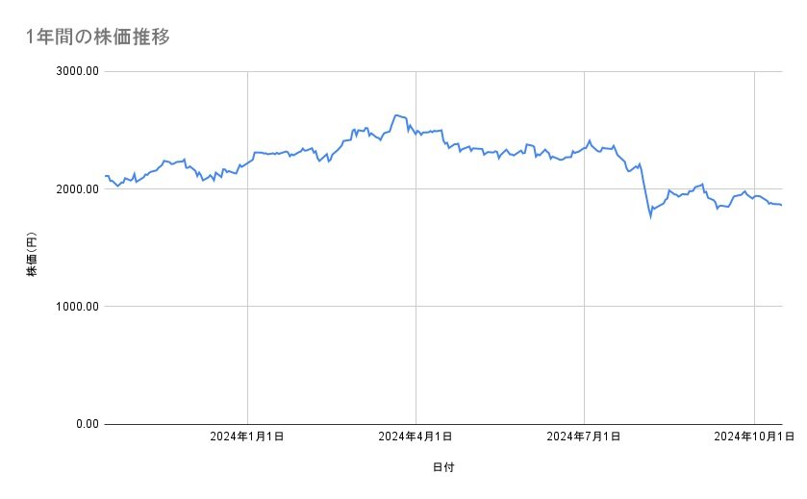The width and height of the screenshot is (807, 499).
Task: Click the lowest dip of the stock line
Action: click(650, 217)
